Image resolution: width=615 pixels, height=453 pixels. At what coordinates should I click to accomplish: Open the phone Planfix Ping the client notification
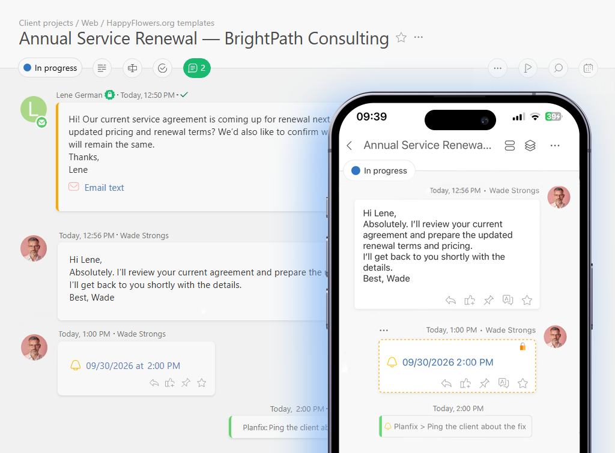(x=456, y=427)
